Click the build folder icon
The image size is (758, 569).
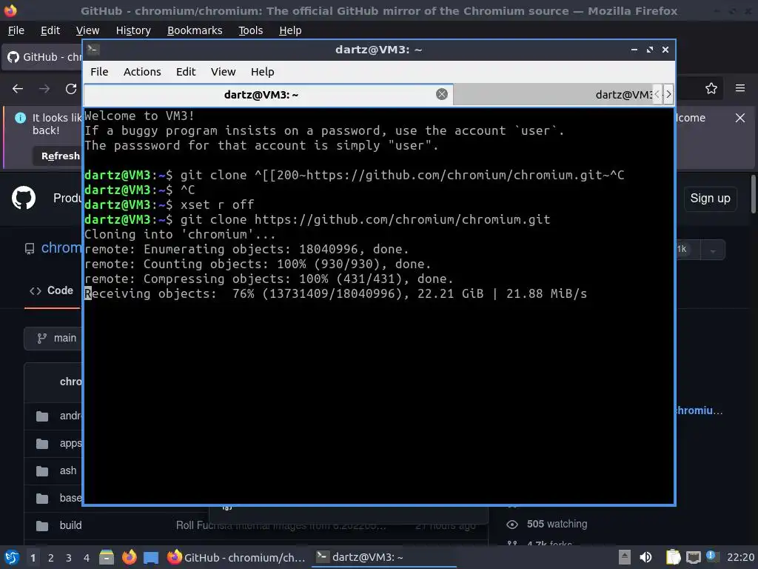pos(42,525)
